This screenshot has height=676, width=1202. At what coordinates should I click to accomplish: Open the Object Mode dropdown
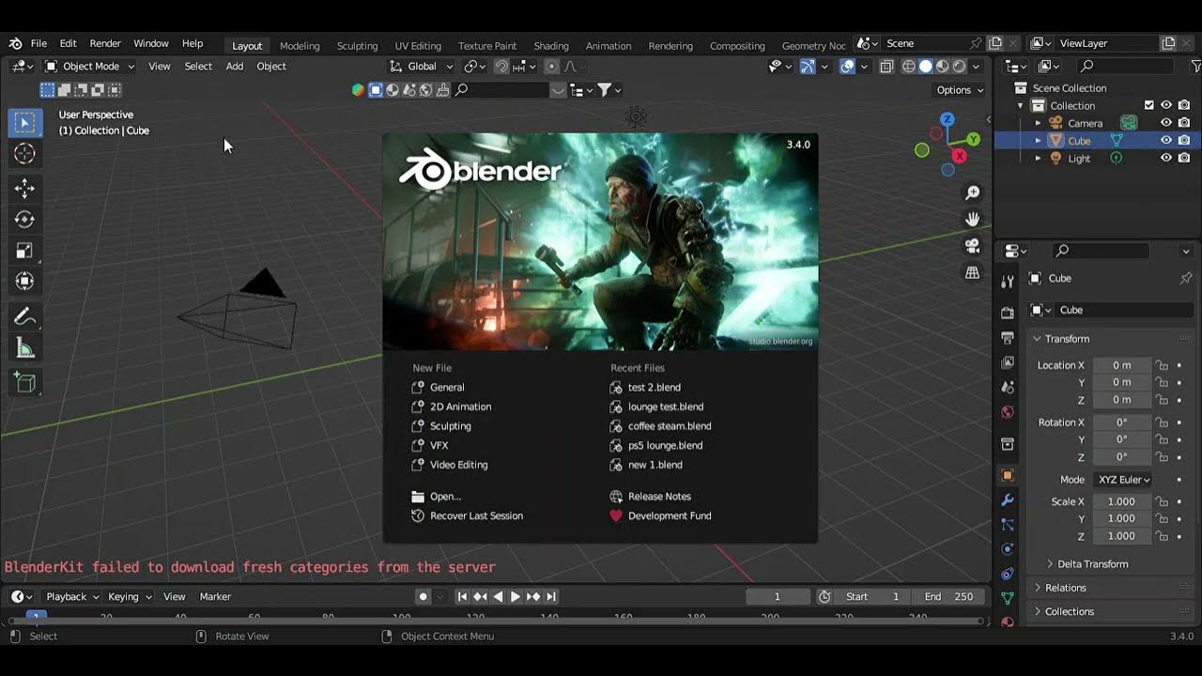coord(90,67)
